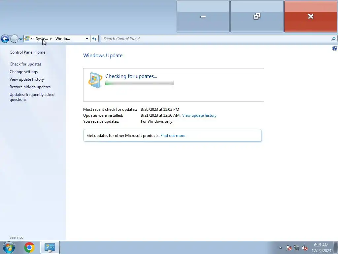Open Control Panel Home

coord(27,52)
